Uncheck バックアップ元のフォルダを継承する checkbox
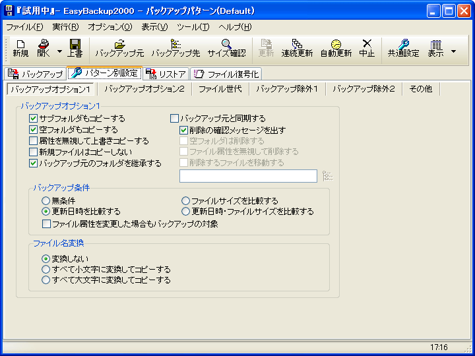This screenshot has width=475, height=356. click(33, 163)
